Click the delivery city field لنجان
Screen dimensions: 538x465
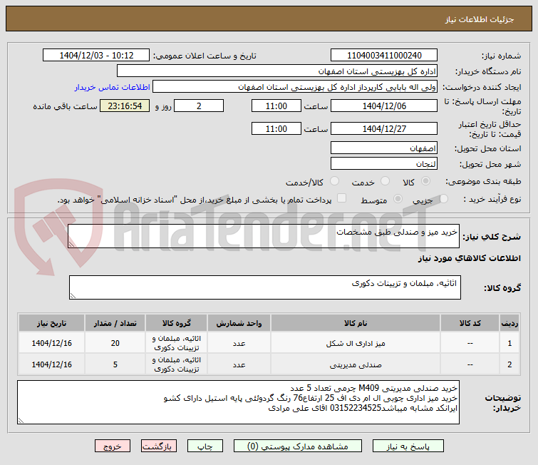click(x=384, y=164)
